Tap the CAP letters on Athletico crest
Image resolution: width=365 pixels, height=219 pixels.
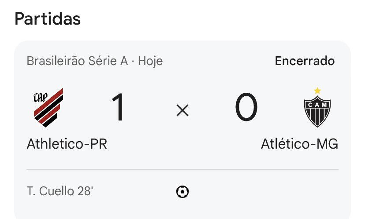click(41, 97)
